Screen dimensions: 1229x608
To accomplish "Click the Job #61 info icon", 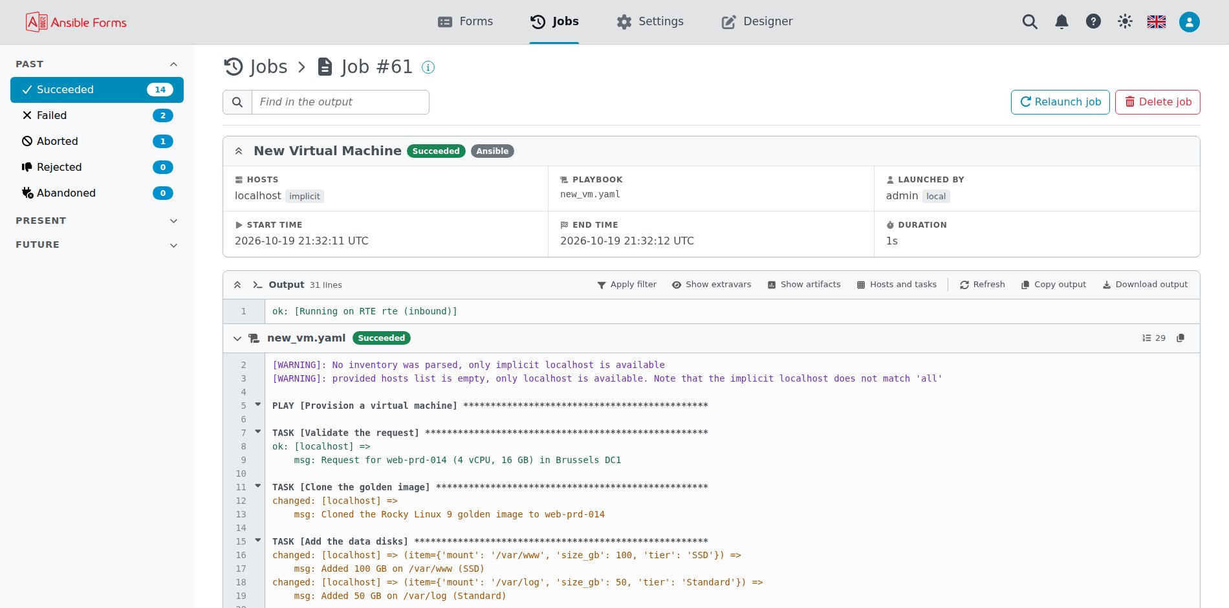I will point(428,67).
